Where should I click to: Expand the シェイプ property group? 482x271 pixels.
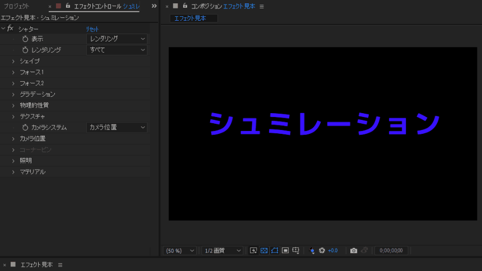13,61
